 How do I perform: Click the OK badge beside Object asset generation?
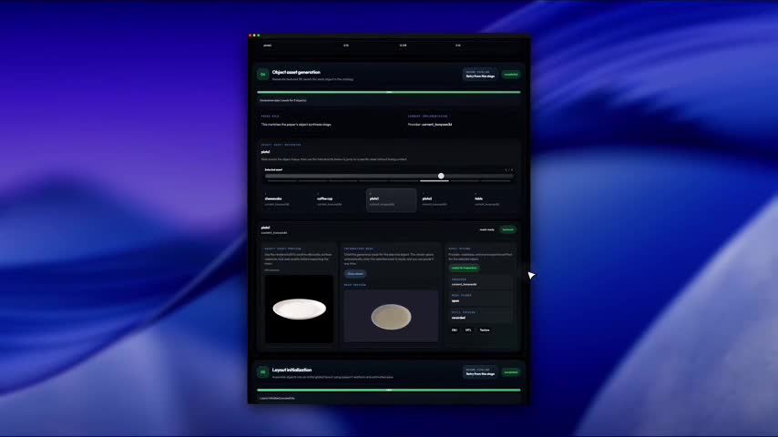pyautogui.click(x=263, y=75)
